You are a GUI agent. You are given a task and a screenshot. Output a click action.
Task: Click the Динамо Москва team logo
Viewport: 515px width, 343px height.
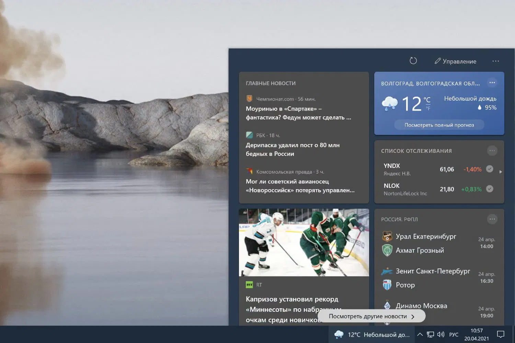tap(387, 305)
